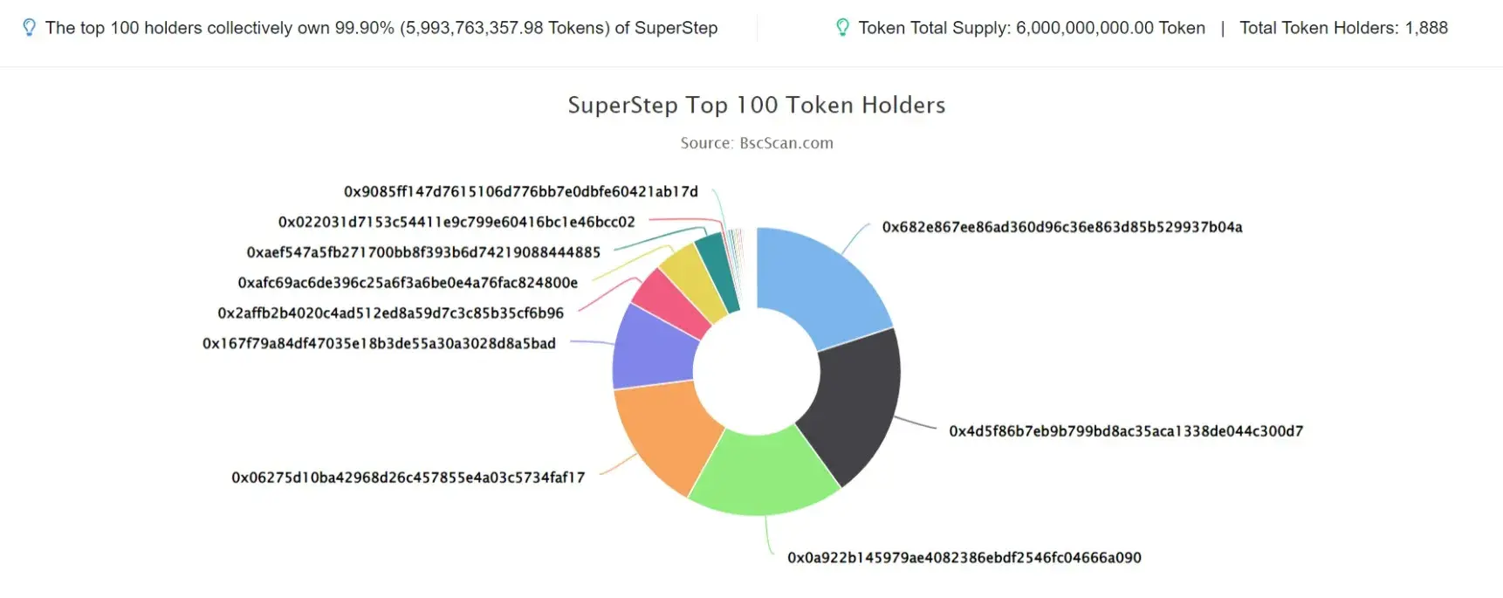Viewport: 1503px width, 598px height.
Task: Select the purple pie slice
Action: (653, 349)
